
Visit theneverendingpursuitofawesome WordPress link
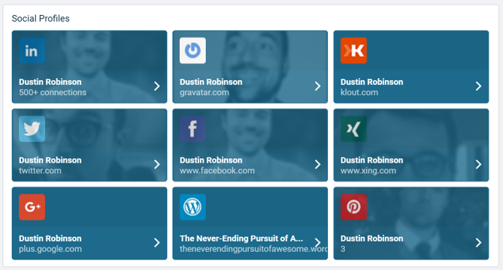tap(253, 249)
